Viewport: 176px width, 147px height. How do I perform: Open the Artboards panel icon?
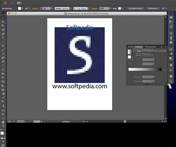pyautogui.click(x=171, y=81)
